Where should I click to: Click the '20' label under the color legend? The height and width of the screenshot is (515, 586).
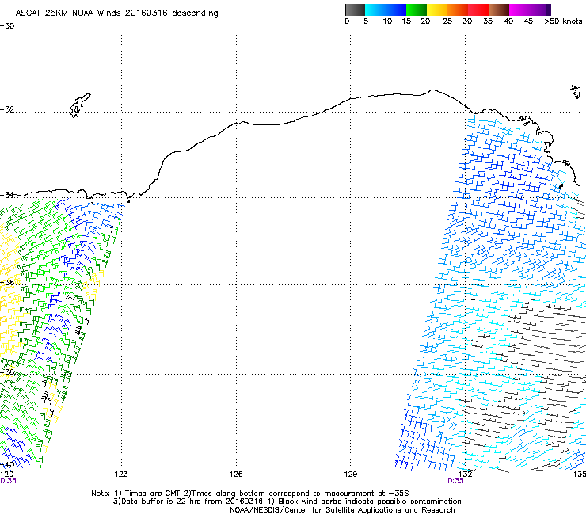pos(425,21)
